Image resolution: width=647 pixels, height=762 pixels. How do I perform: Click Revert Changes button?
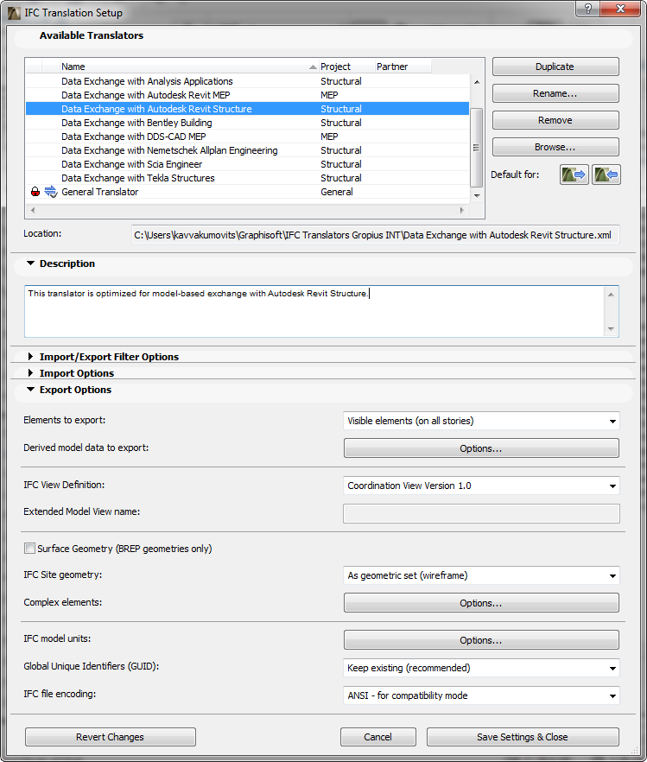point(111,737)
